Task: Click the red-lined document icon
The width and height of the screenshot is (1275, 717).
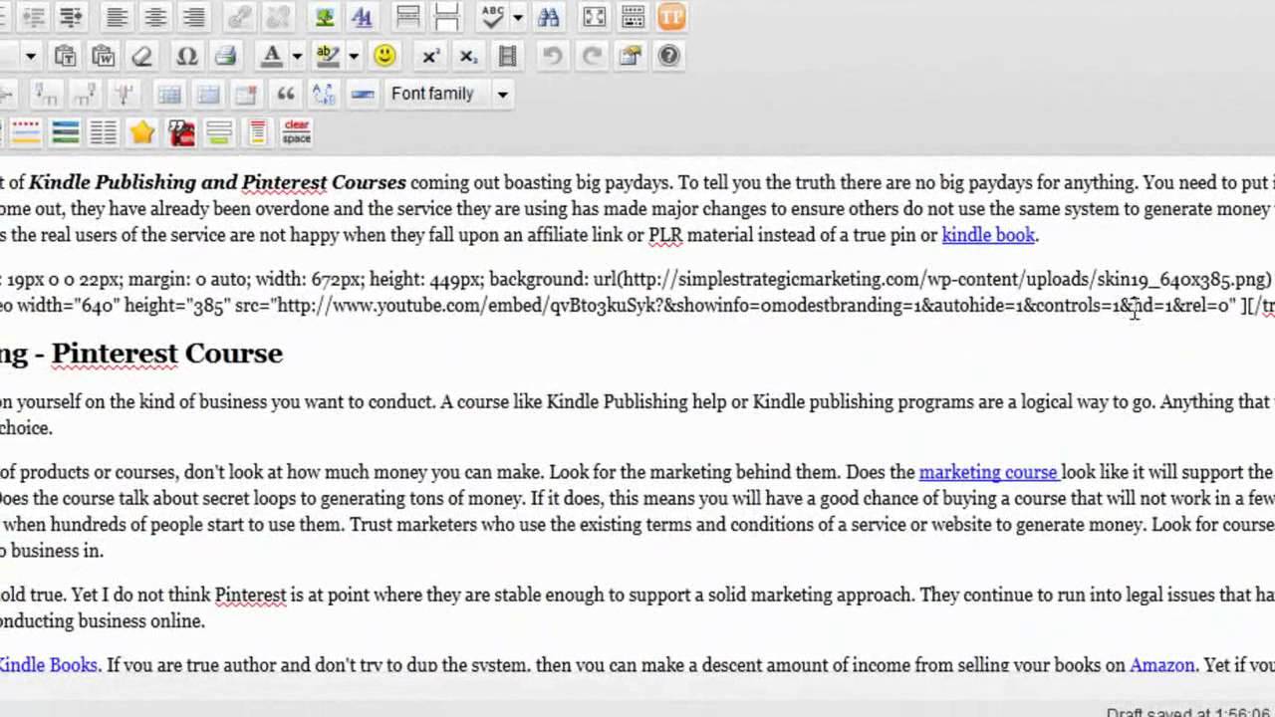Action: pos(258,132)
